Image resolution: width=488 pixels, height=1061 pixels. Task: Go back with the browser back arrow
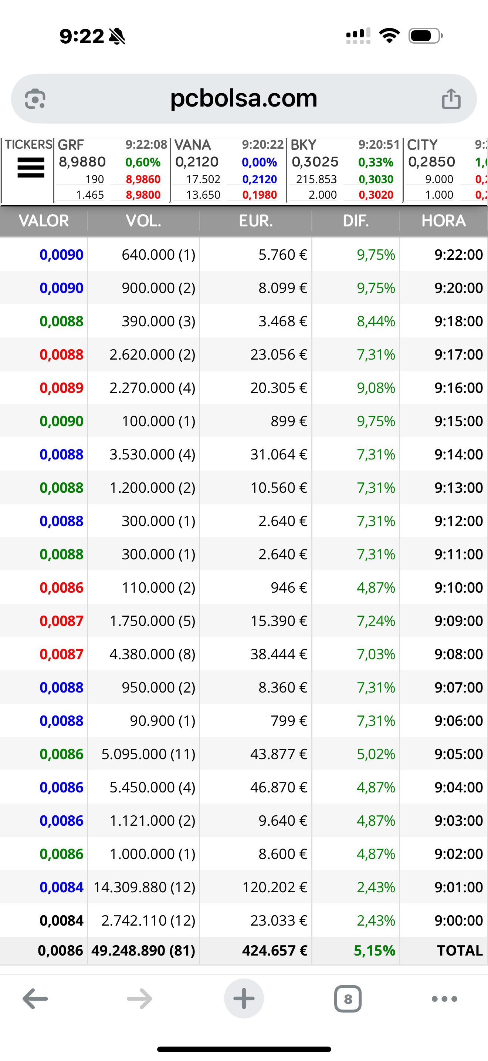tap(35, 998)
